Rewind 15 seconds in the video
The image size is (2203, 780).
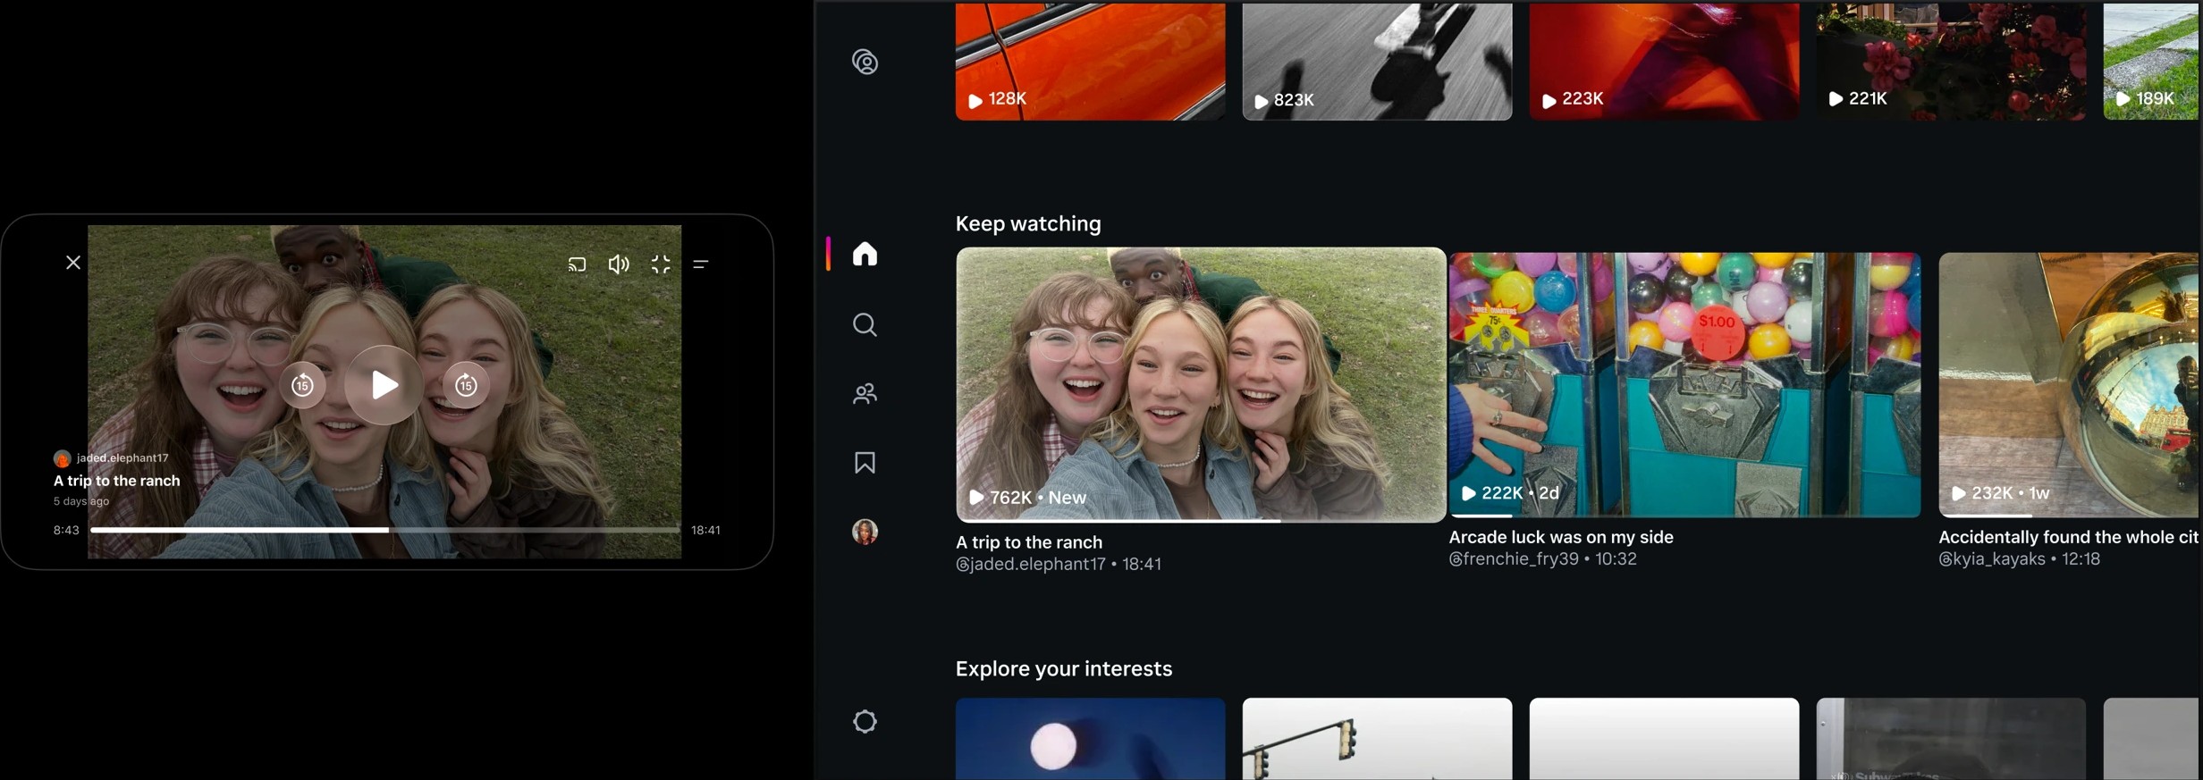click(x=302, y=385)
